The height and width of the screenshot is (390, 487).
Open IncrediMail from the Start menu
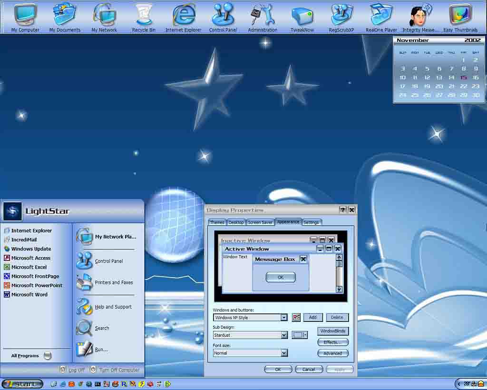click(x=20, y=240)
